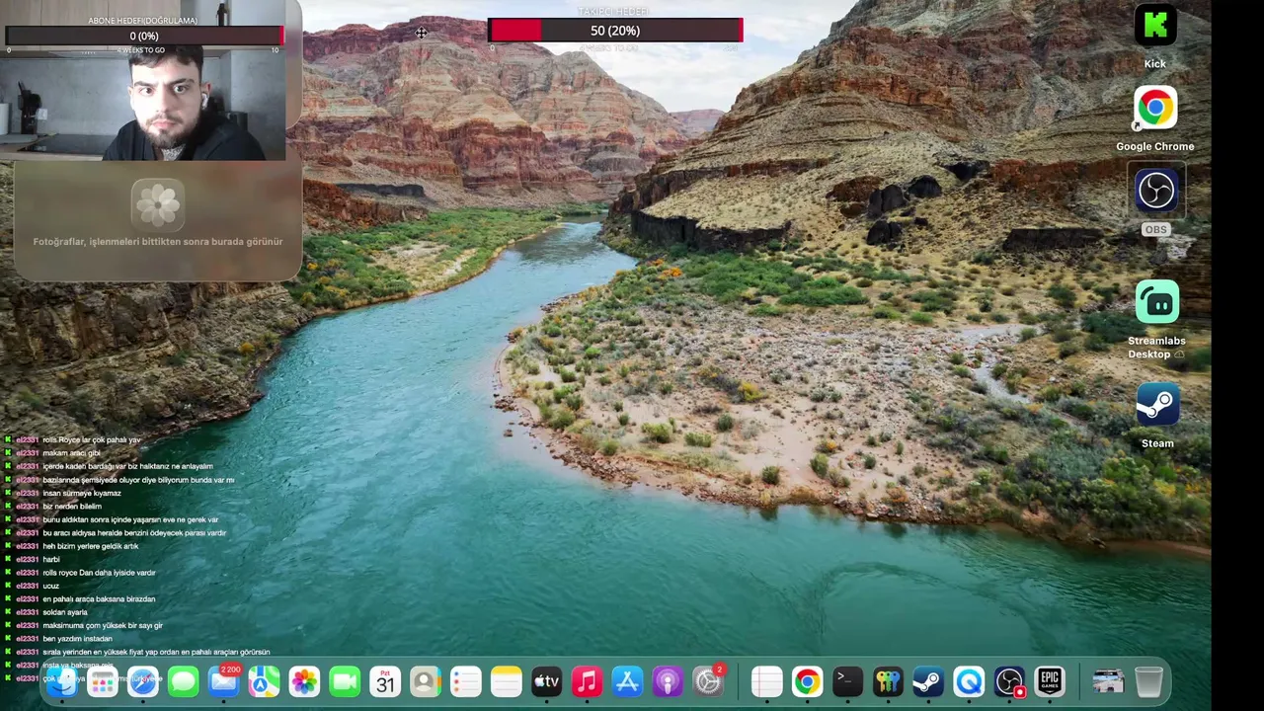1264x711 pixels.
Task: Open Reminders from the Dock
Action: (466, 681)
